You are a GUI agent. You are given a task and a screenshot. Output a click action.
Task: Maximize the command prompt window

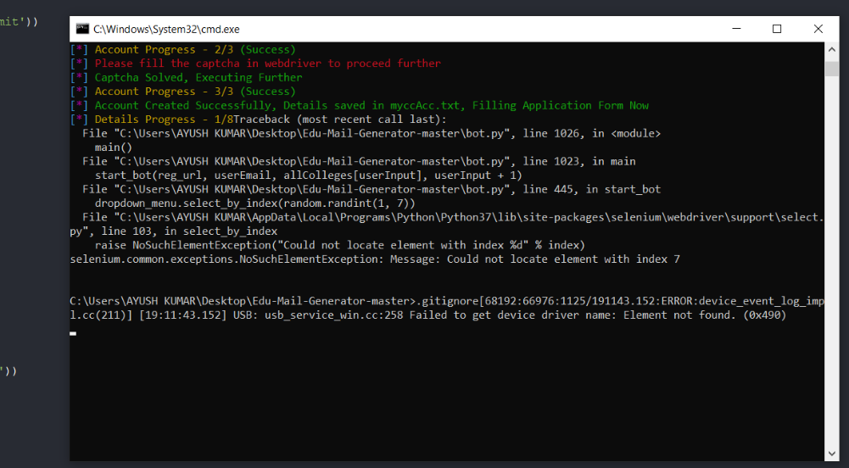pyautogui.click(x=777, y=29)
